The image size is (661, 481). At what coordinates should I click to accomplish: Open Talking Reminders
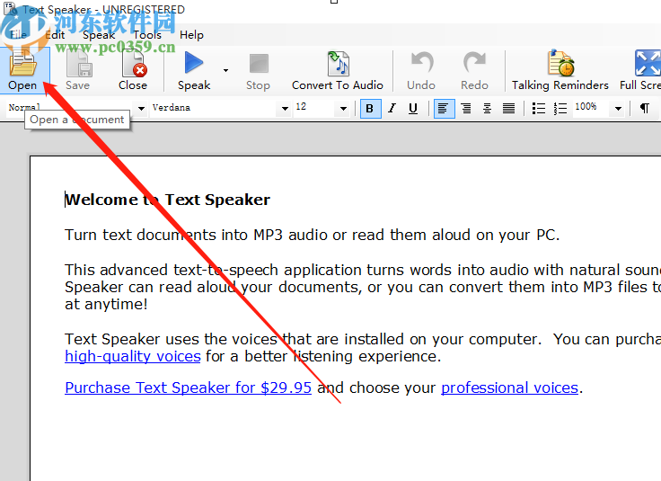click(x=560, y=70)
